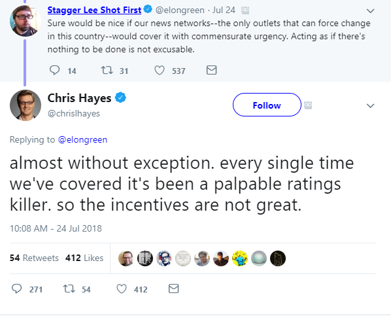
Task: Share the elongreen tweet via envelope icon
Action: tap(211, 70)
